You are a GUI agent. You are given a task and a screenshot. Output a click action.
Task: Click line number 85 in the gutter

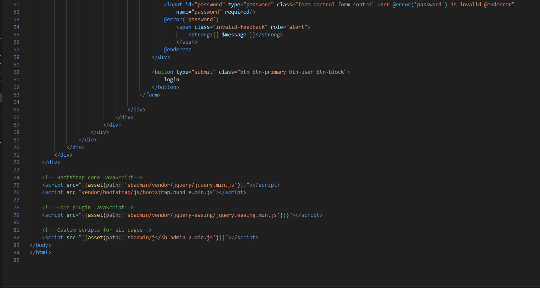click(x=16, y=260)
